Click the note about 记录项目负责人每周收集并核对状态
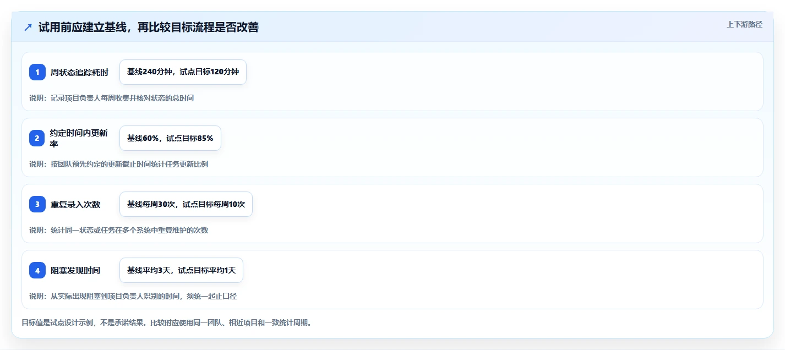Screen dimensions: 785x350 [x=111, y=98]
